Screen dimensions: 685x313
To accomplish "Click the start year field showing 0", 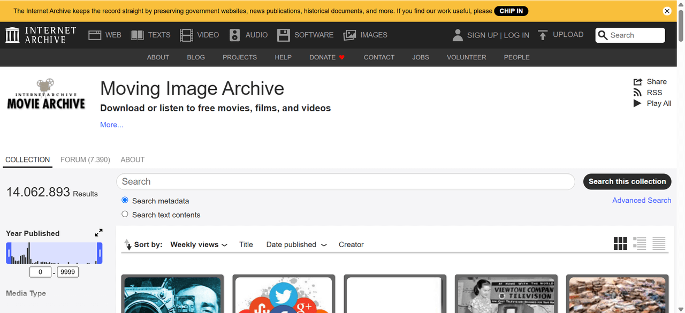I will click(x=40, y=272).
